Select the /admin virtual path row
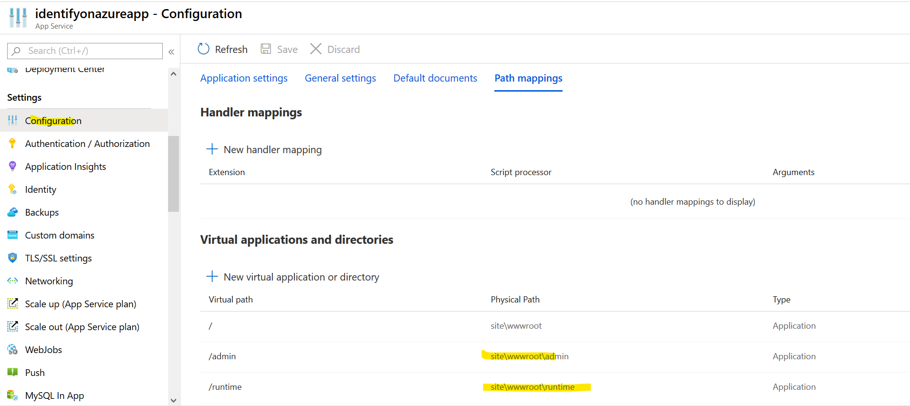This screenshot has height=406, width=910. click(x=555, y=357)
